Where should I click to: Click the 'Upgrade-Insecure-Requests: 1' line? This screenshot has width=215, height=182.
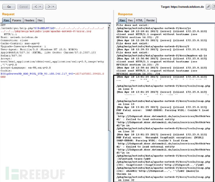tap(23, 46)
